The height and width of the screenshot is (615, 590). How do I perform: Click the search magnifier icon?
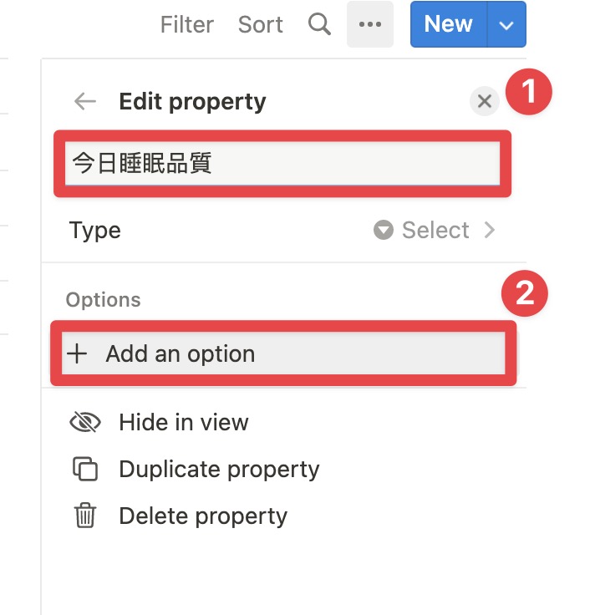[x=319, y=24]
